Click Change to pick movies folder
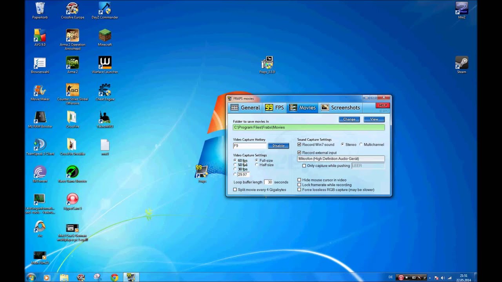Image resolution: width=502 pixels, height=282 pixels. click(x=349, y=119)
